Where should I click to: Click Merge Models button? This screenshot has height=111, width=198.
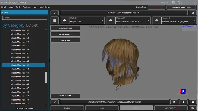click(65, 34)
